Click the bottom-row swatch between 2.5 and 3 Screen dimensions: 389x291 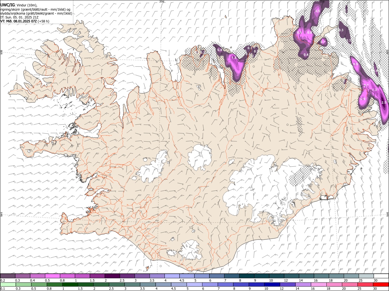pyautogui.click(x=116, y=284)
